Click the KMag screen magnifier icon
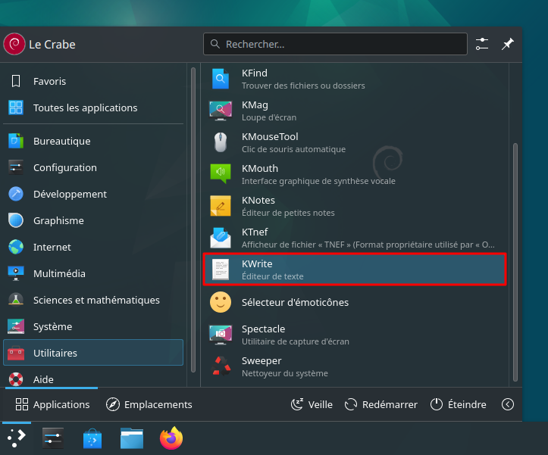The height and width of the screenshot is (455, 548). pos(221,111)
